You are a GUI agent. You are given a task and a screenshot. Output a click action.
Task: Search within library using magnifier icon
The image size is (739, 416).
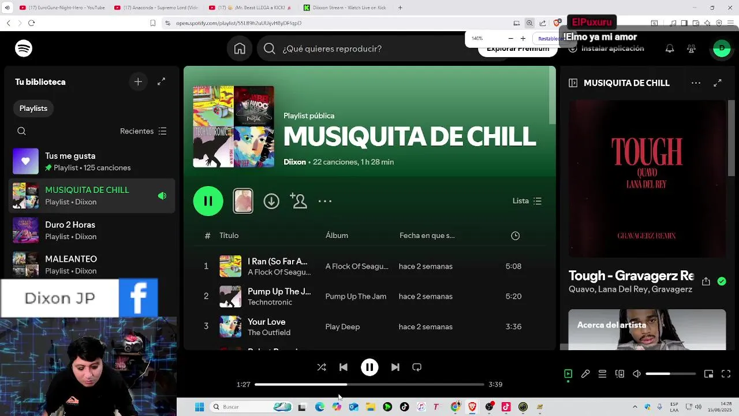[21, 131]
